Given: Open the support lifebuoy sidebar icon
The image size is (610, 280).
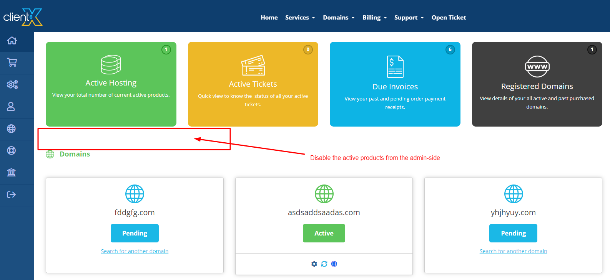Looking at the screenshot, I should 12,150.
